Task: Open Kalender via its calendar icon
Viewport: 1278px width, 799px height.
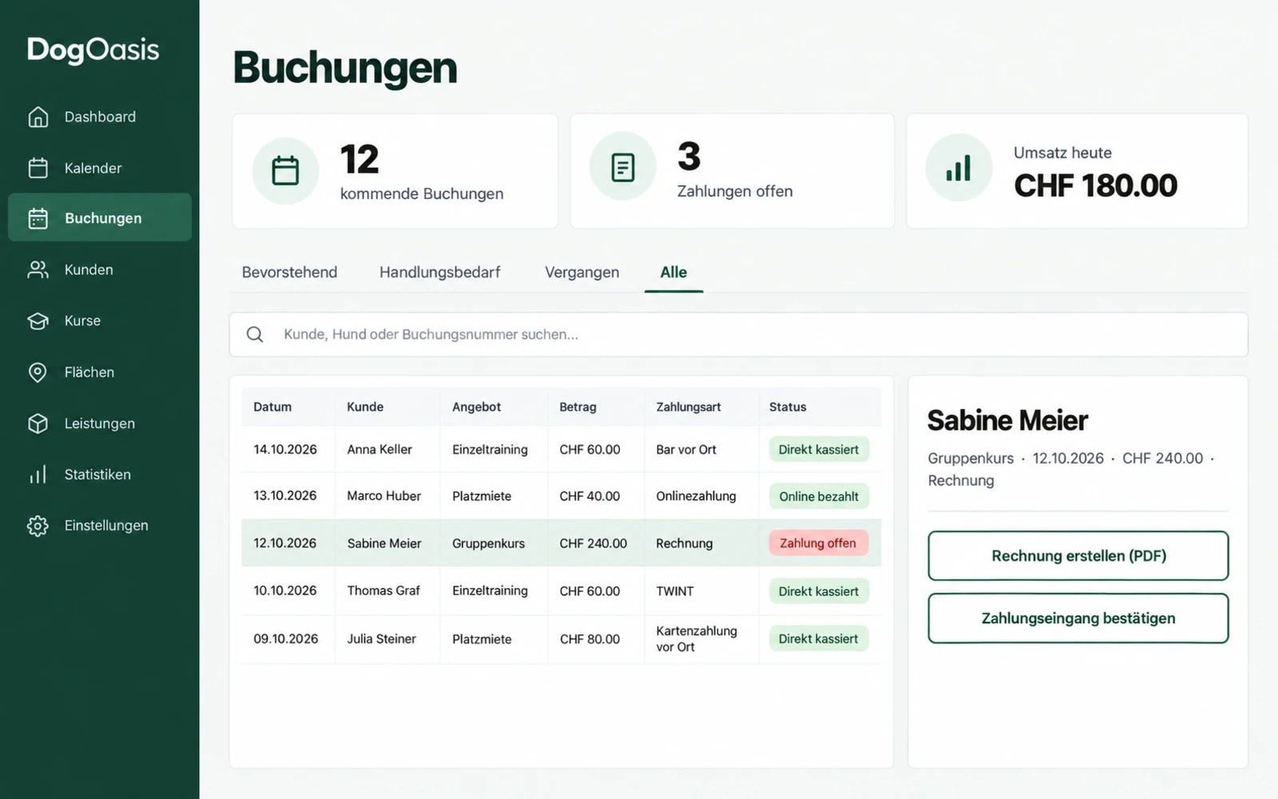Action: 38,168
